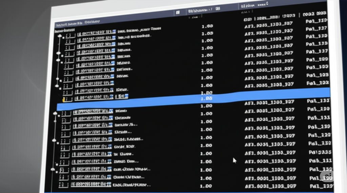Collapse the topmost tree node bulb
This screenshot has height=193, width=347.
coord(60,36)
